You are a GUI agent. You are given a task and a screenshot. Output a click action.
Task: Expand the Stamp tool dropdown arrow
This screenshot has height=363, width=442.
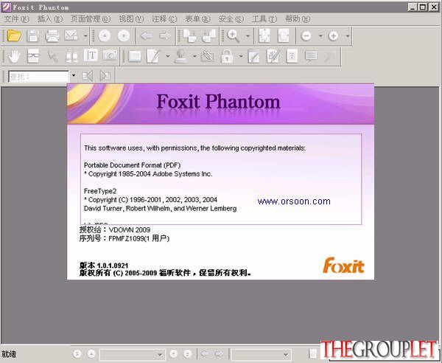click(194, 56)
